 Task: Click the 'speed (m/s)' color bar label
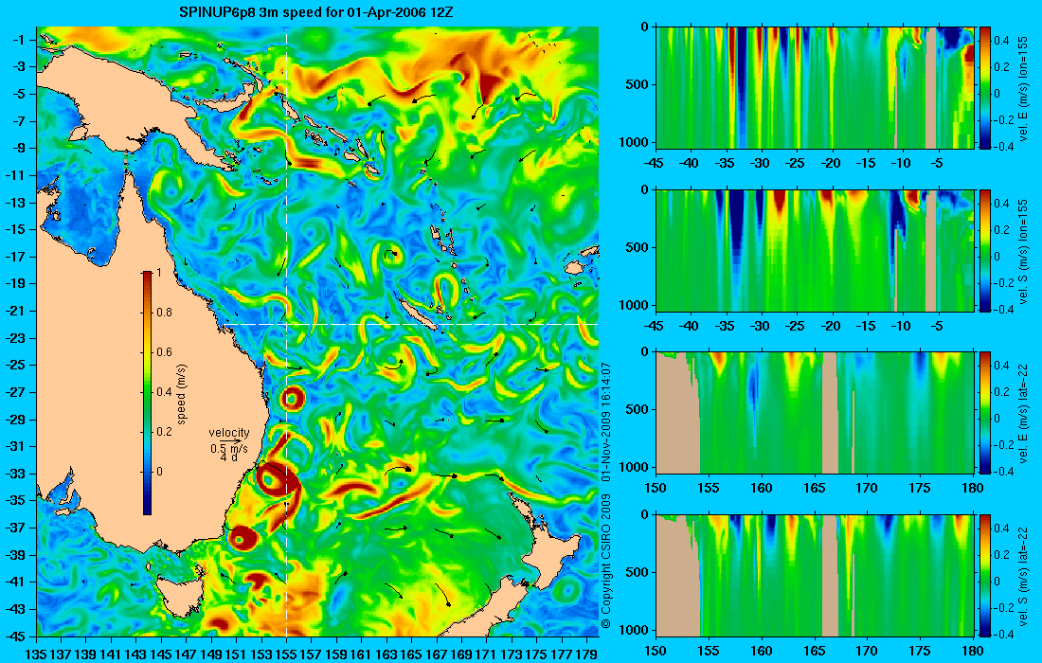182,394
